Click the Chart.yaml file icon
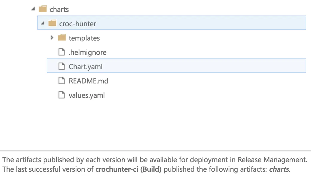 [x=62, y=66]
